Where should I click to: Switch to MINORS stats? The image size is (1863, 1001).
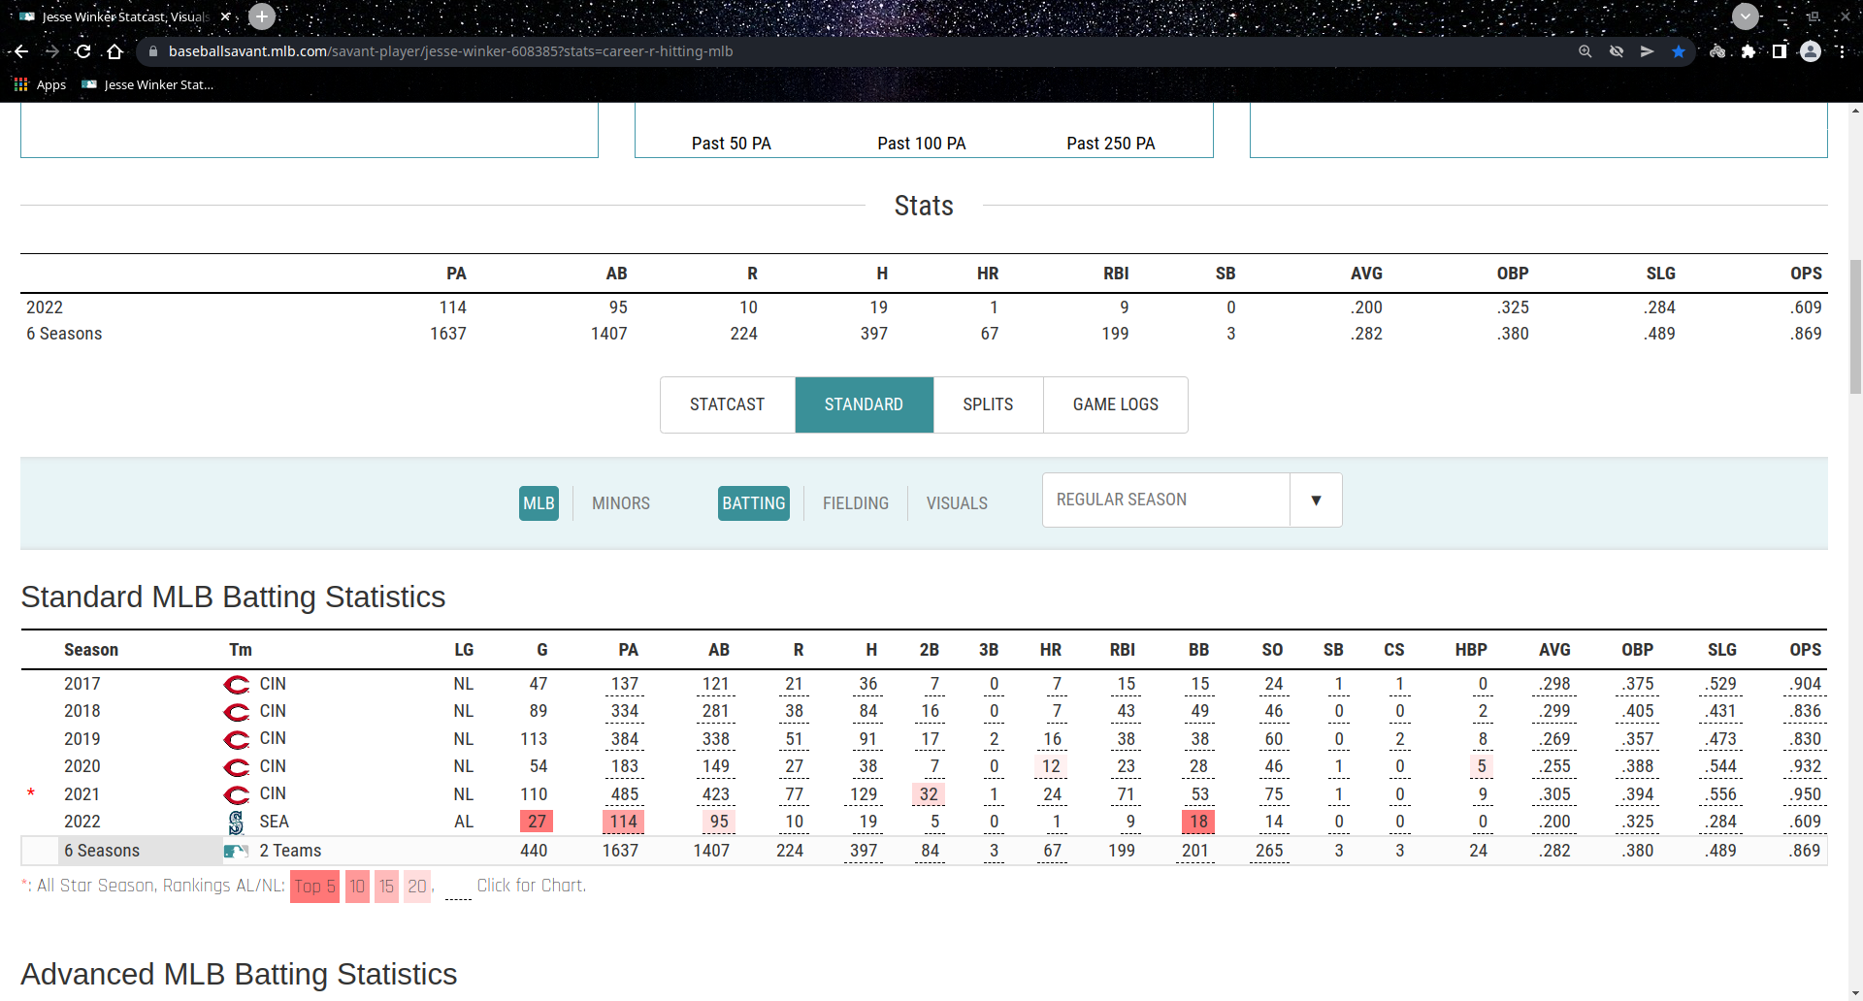(621, 503)
